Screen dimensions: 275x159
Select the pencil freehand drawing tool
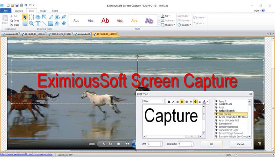[51, 17]
